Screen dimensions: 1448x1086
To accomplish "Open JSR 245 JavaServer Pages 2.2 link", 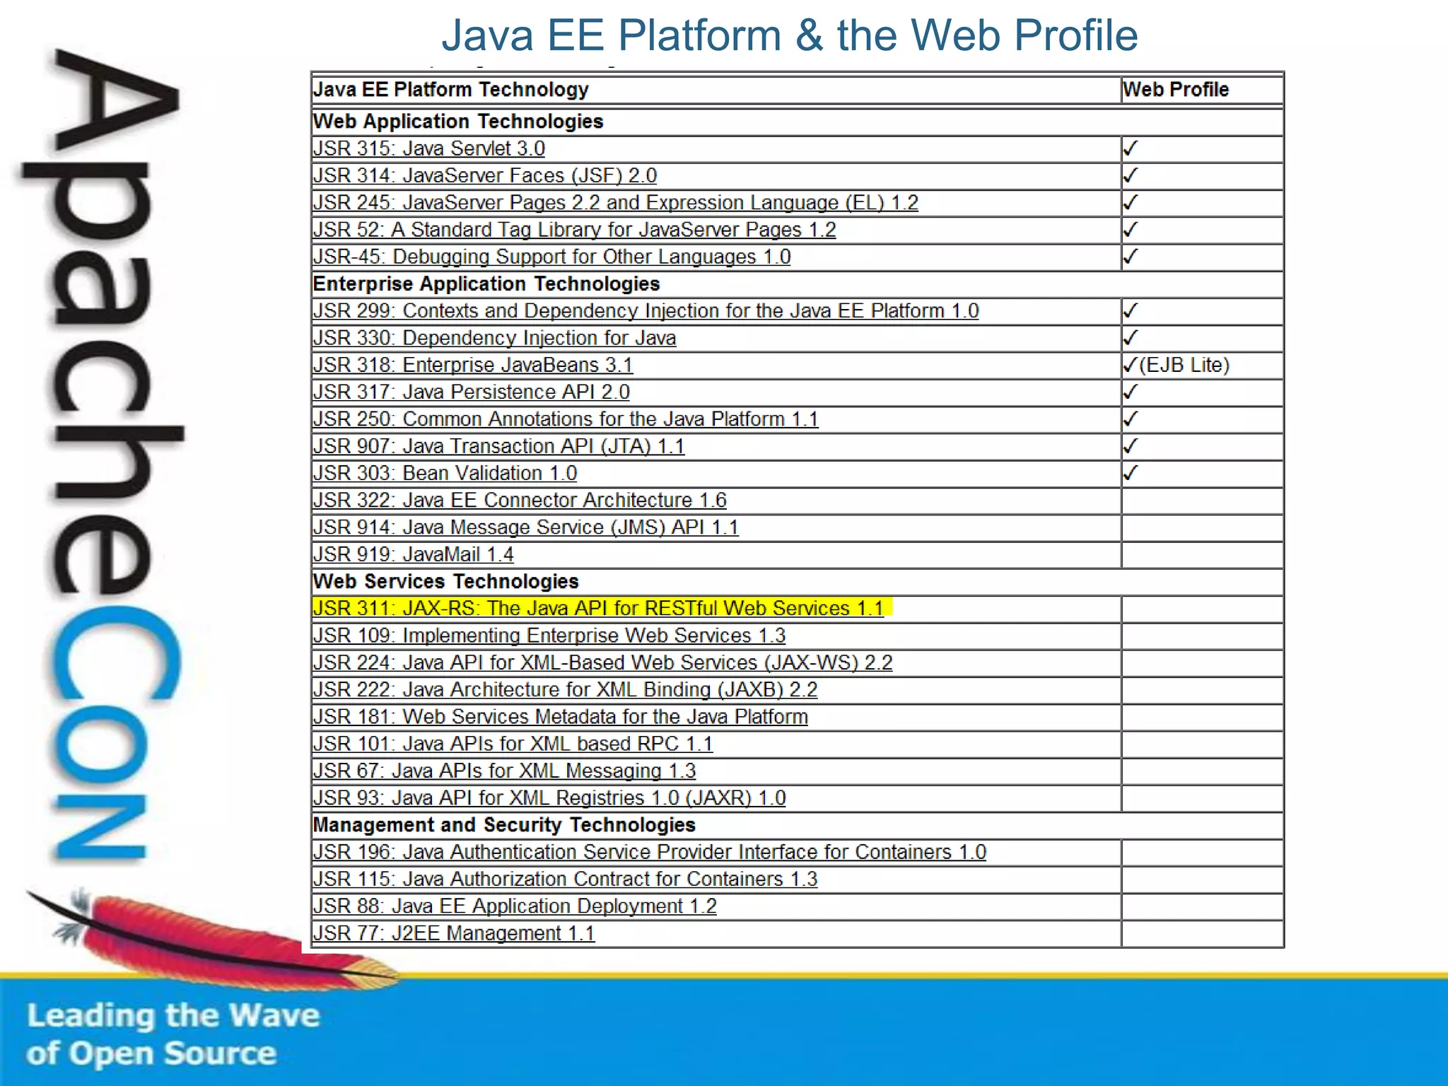I will tap(615, 203).
